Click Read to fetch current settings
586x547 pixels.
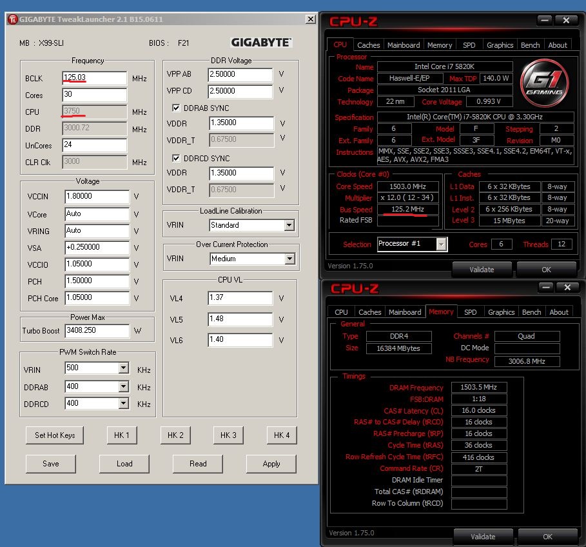(x=198, y=464)
